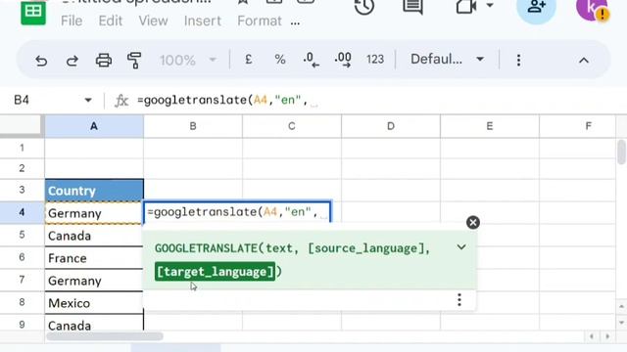Click the undo arrow icon
The image size is (627, 352).
(x=41, y=61)
